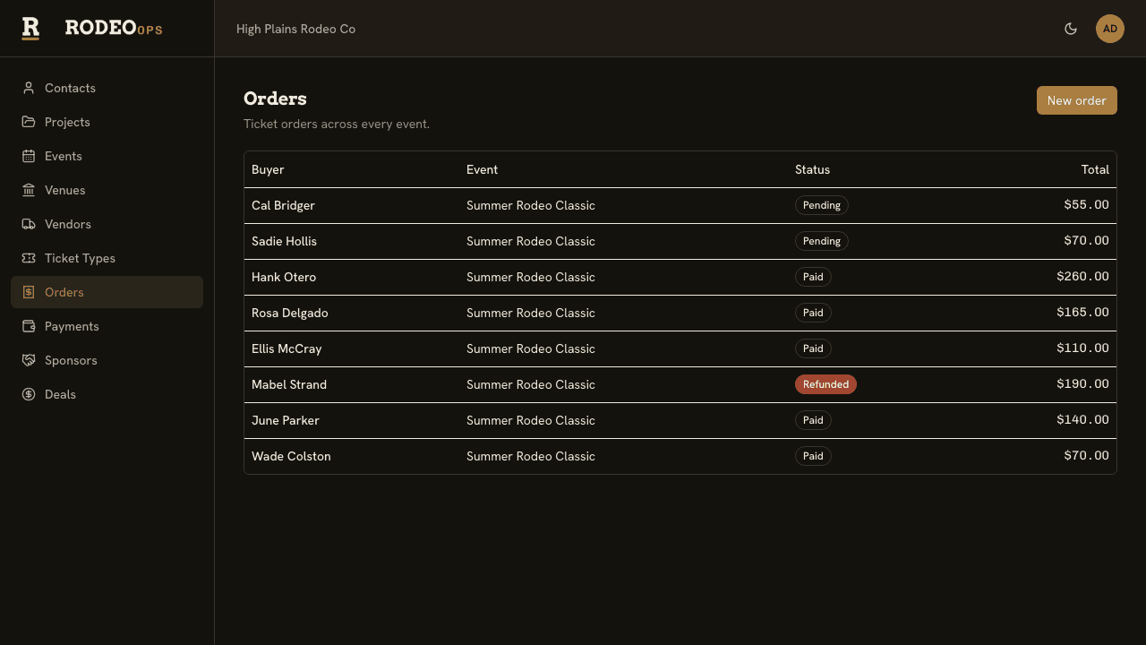1146x645 pixels.
Task: Click the Vendors truck icon
Action: [x=29, y=224]
